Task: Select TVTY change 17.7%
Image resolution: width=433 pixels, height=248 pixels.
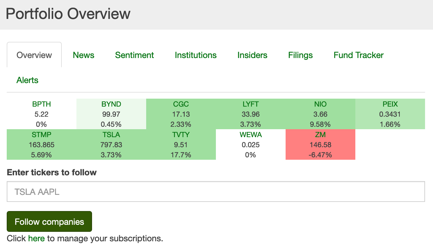Action: point(181,155)
